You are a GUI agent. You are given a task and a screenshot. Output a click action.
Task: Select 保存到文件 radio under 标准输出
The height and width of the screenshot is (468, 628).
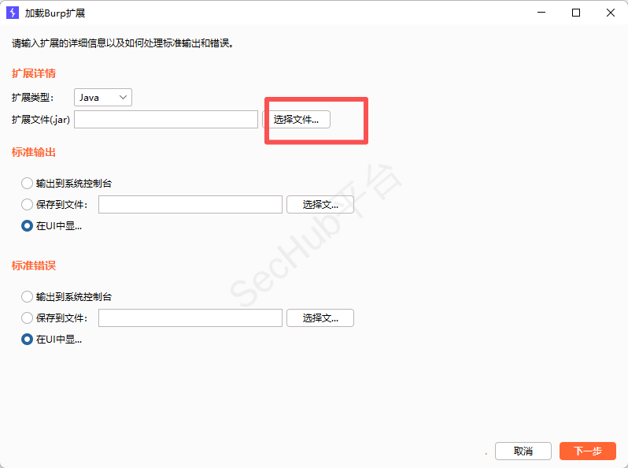coord(28,205)
